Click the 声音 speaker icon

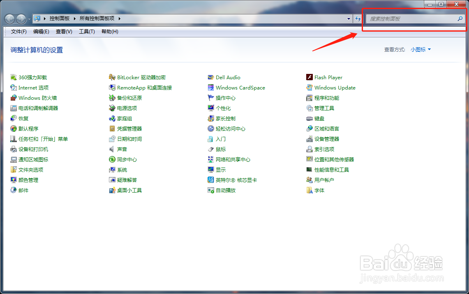[112, 149]
